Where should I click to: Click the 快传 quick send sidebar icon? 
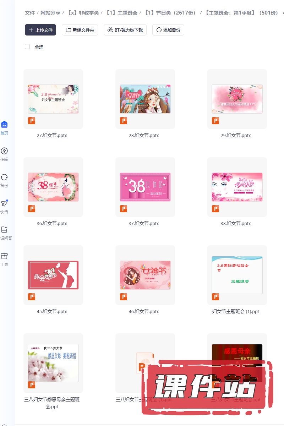pos(4,203)
